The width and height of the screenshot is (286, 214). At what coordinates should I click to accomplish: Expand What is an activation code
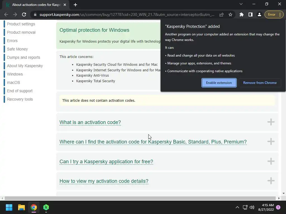90,122
